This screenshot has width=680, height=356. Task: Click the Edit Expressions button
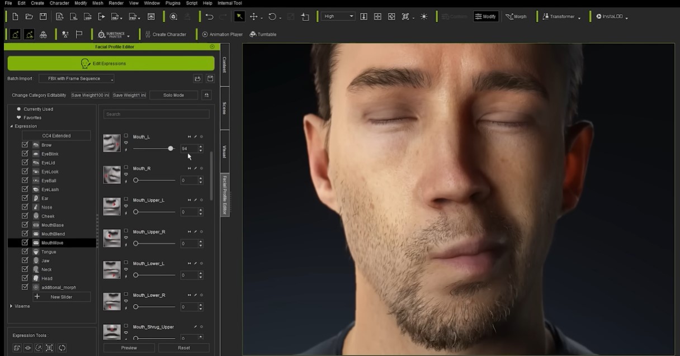[111, 64]
